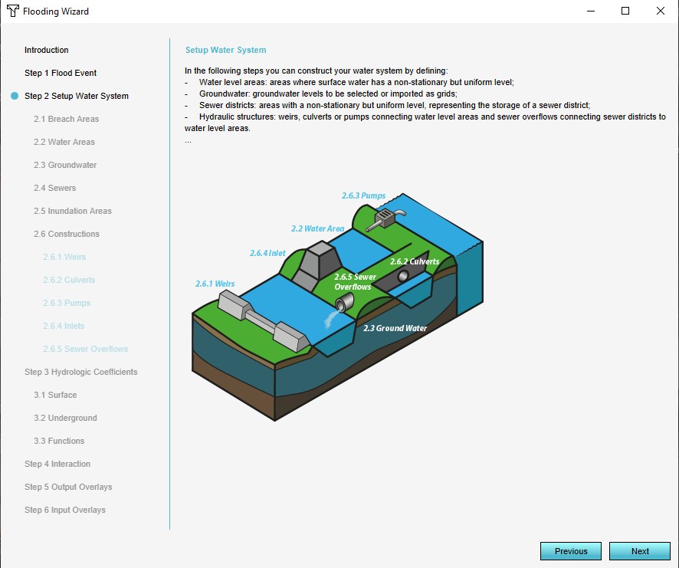Return to the Previous wizard step

coord(571,551)
